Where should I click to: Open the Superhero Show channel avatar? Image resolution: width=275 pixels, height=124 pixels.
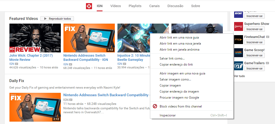pyautogui.click(x=239, y=26)
